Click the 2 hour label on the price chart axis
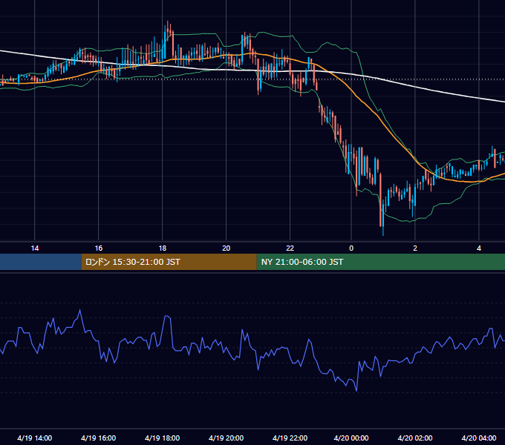The image size is (505, 445). point(415,248)
